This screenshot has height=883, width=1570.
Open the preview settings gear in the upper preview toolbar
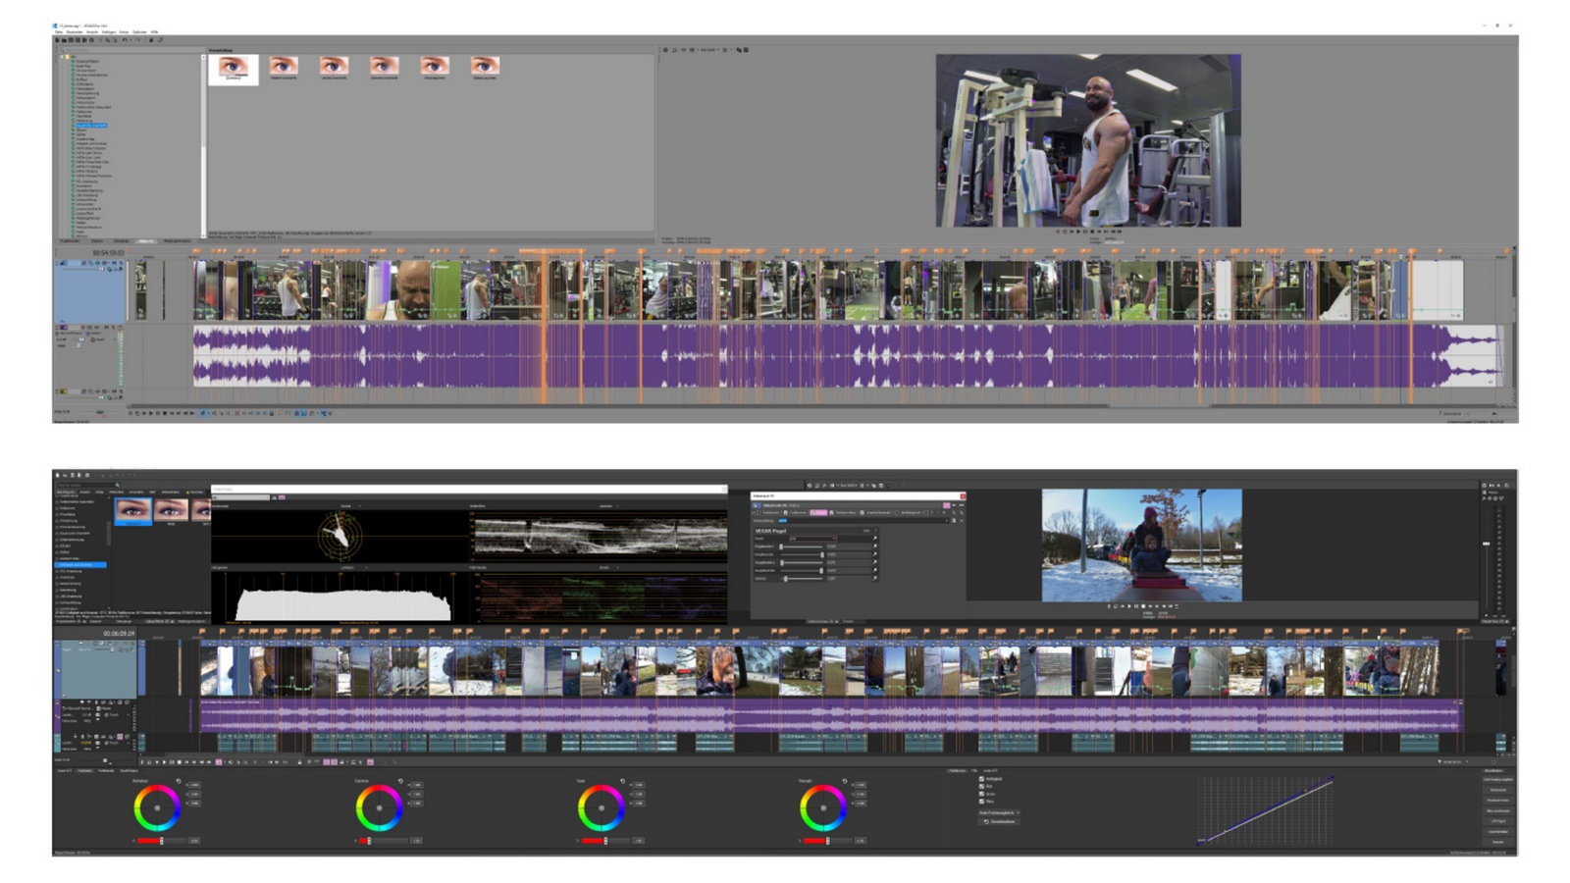coord(665,49)
